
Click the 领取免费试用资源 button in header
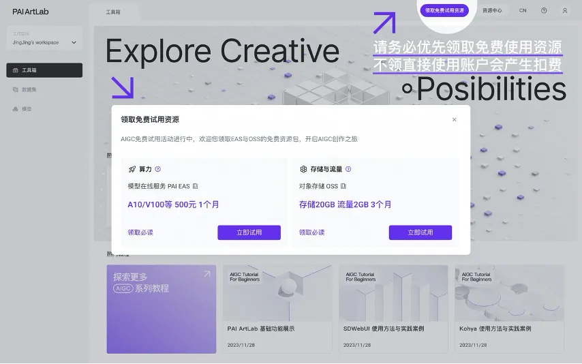[x=444, y=10]
